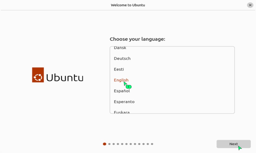Viewport: 256px width, 153px height.
Task: Go to the last page indicator dot
Action: [152, 144]
